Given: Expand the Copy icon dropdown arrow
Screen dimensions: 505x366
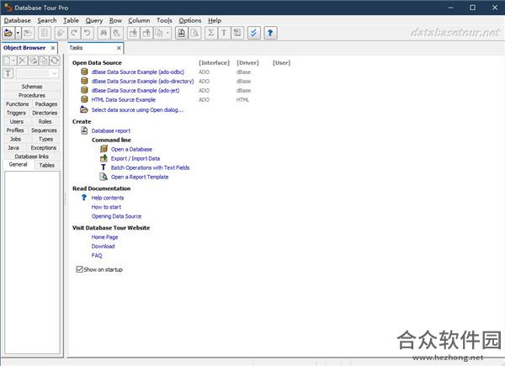Looking at the screenshot, I should (167, 33).
